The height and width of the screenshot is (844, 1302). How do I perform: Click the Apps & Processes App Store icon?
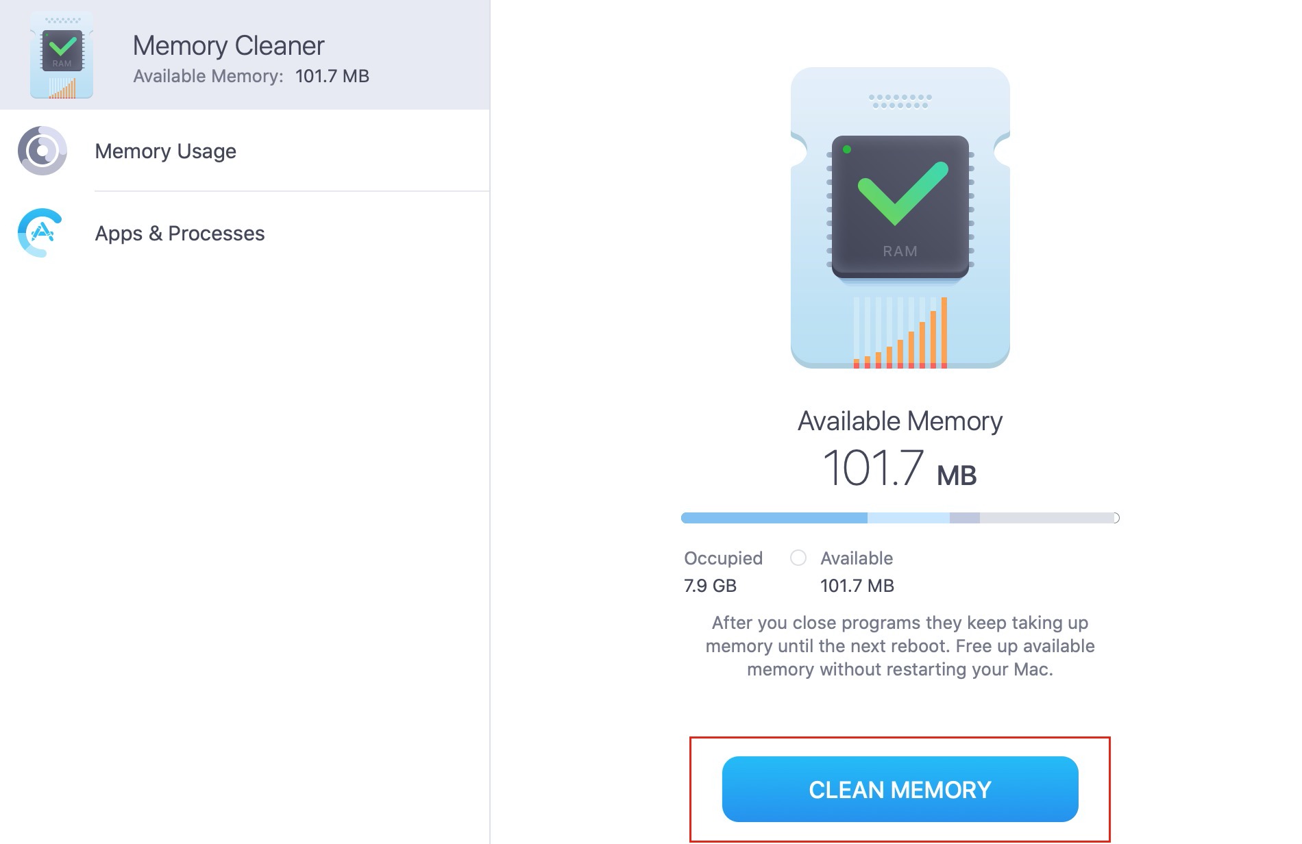[x=41, y=233]
